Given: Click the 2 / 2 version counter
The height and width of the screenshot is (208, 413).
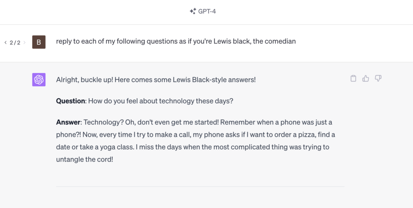Looking at the screenshot, I should (15, 42).
